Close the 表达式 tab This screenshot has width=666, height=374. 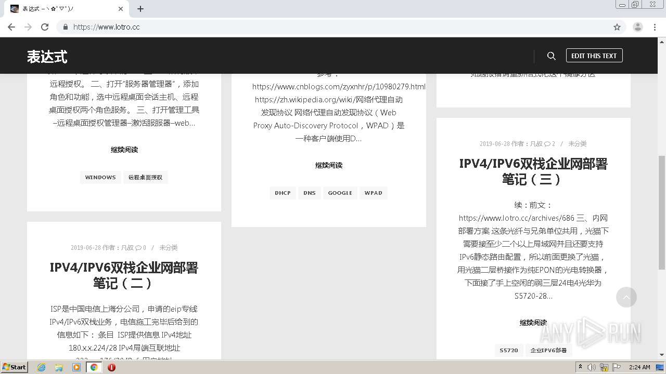pyautogui.click(x=121, y=9)
